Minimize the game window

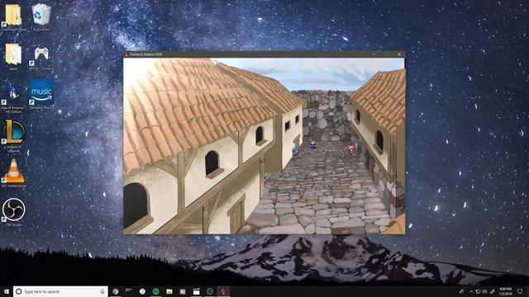[x=374, y=54]
